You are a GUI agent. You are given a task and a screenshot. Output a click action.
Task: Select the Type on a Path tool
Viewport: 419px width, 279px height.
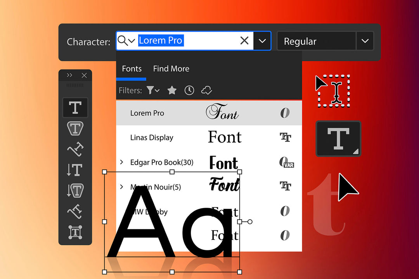tap(75, 149)
